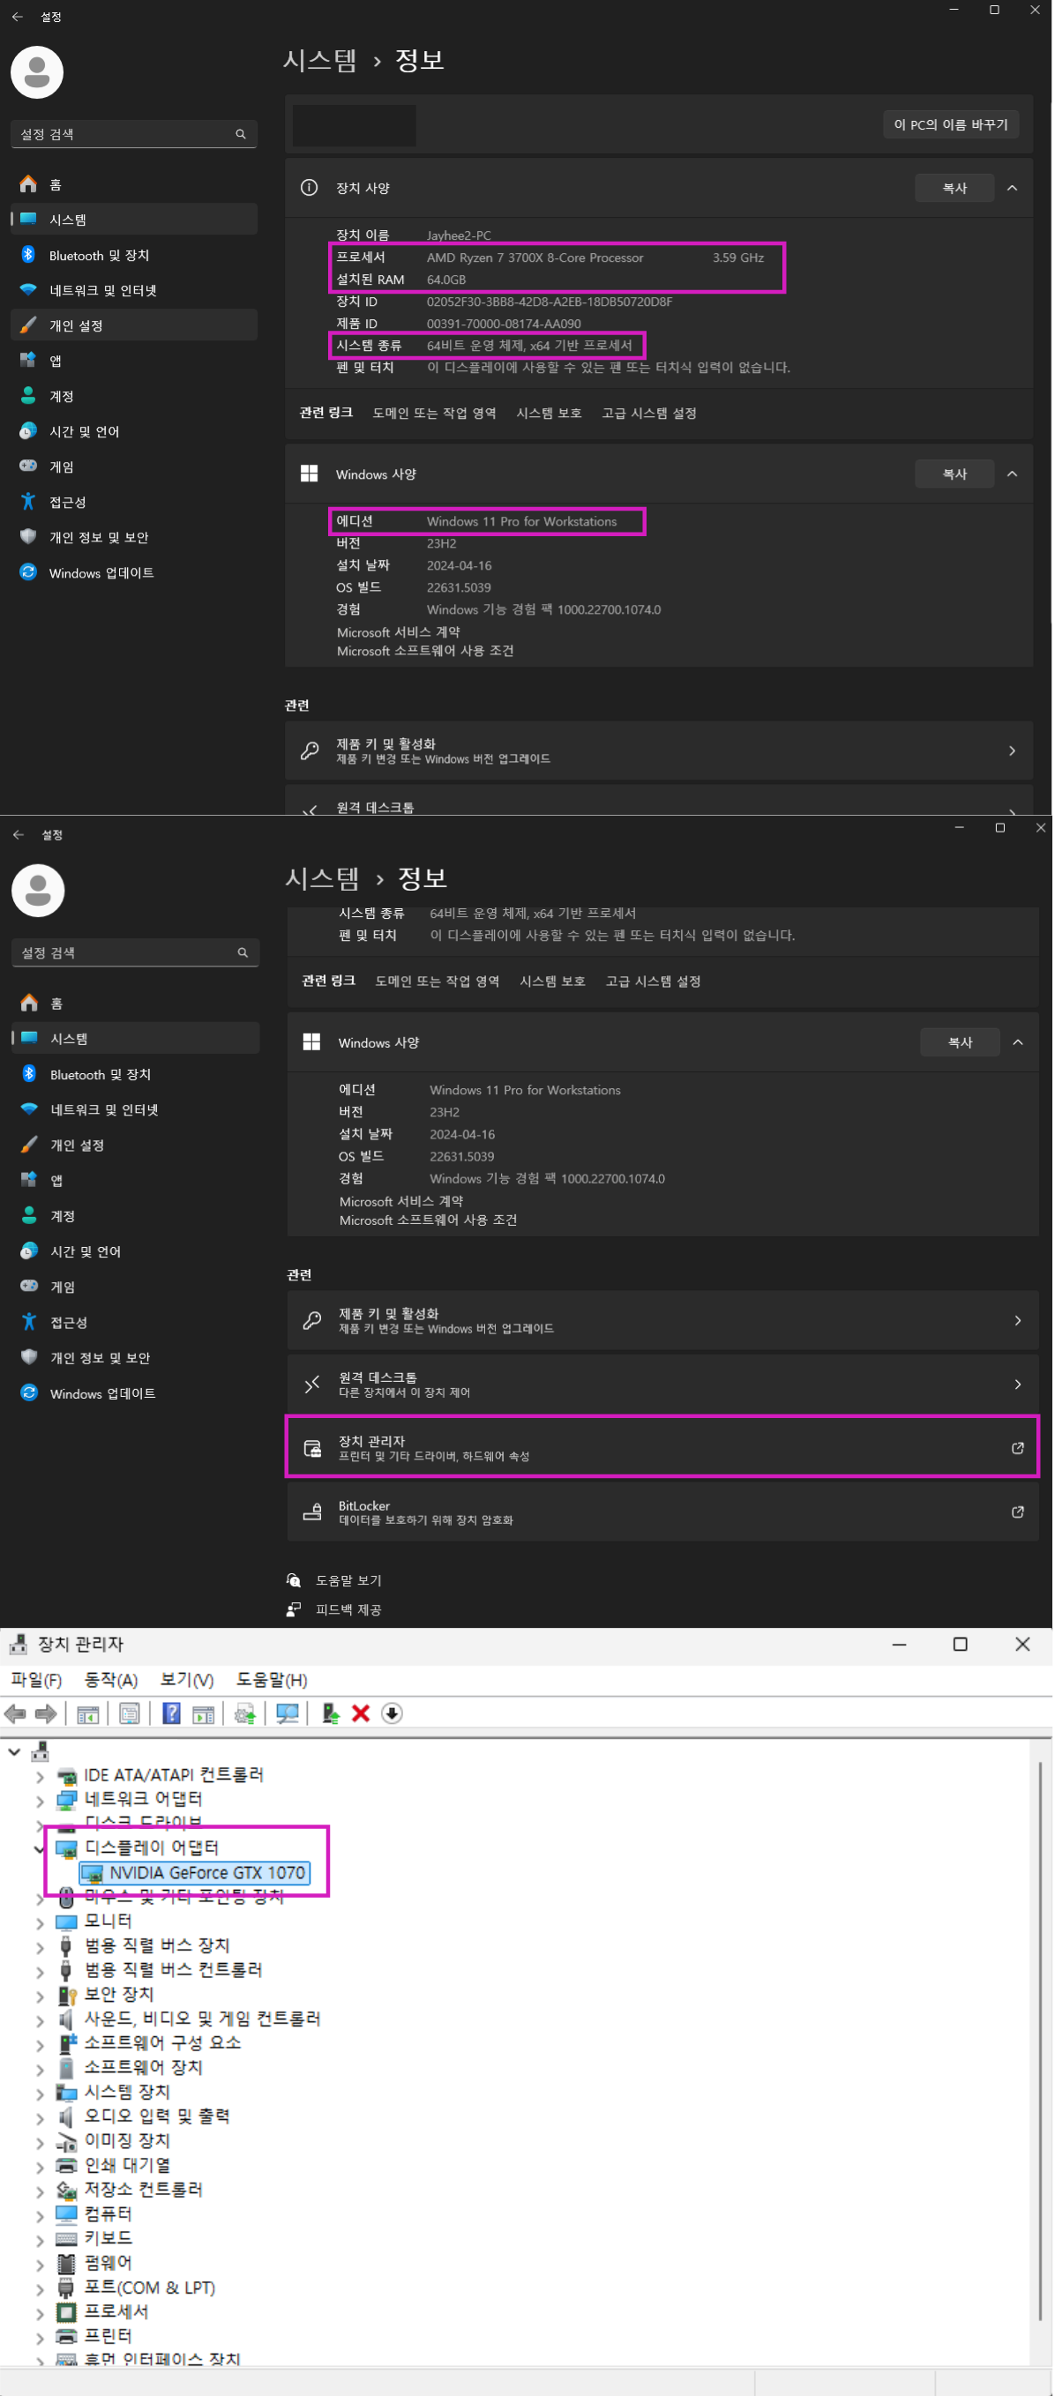Select the 인쇄 대기열 tree item

[x=126, y=2165]
